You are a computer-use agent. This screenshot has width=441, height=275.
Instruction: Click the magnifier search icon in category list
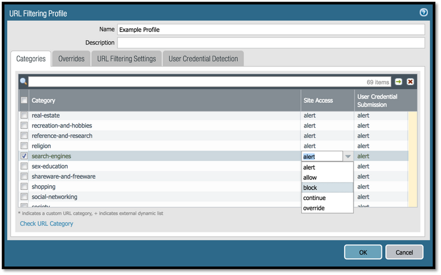click(x=23, y=81)
